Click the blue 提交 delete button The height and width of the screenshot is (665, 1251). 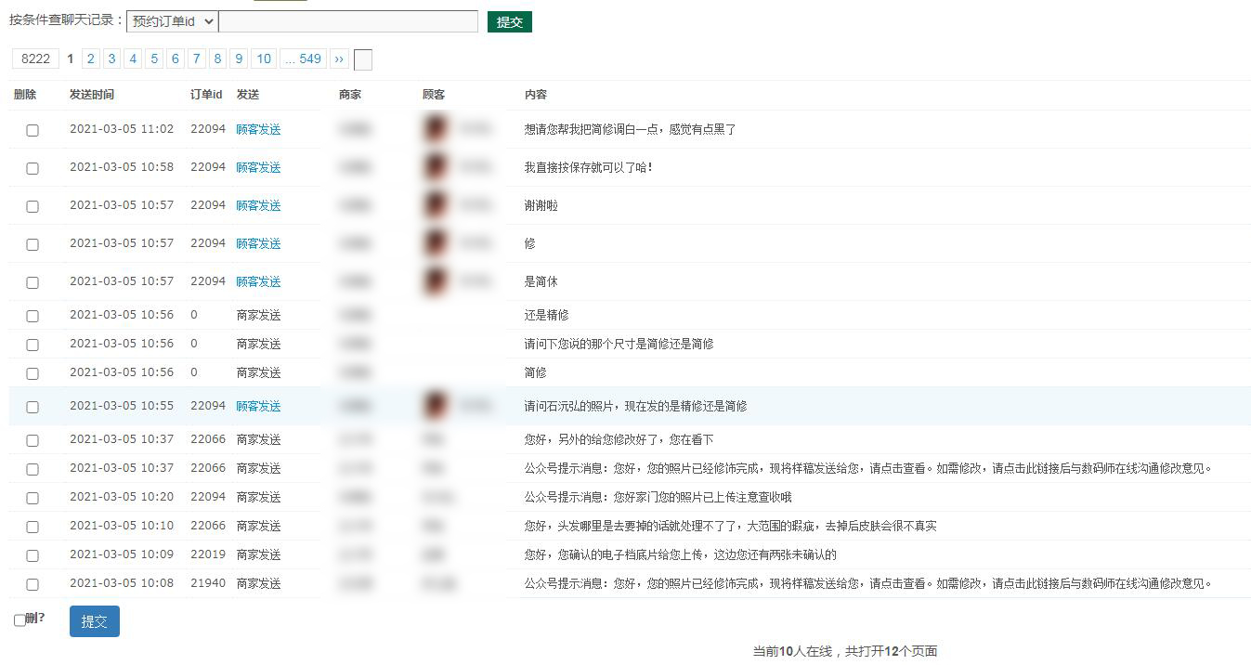[x=95, y=621]
